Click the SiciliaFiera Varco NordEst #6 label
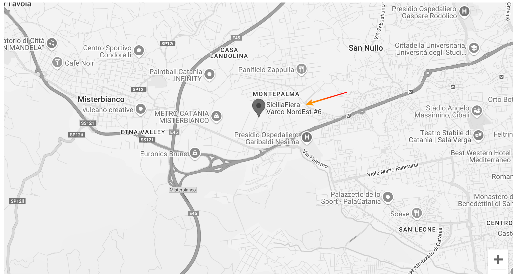 pyautogui.click(x=294, y=108)
